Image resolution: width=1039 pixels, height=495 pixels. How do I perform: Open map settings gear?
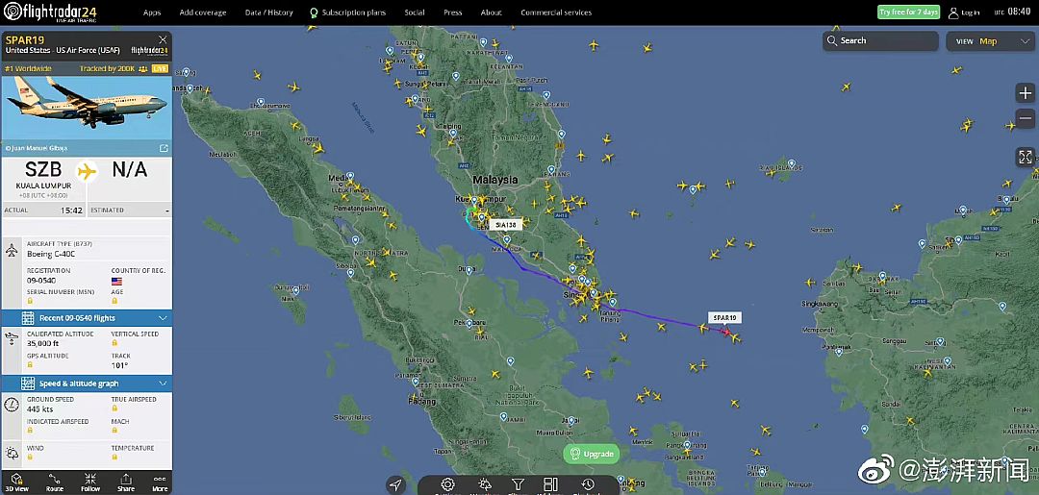[448, 485]
